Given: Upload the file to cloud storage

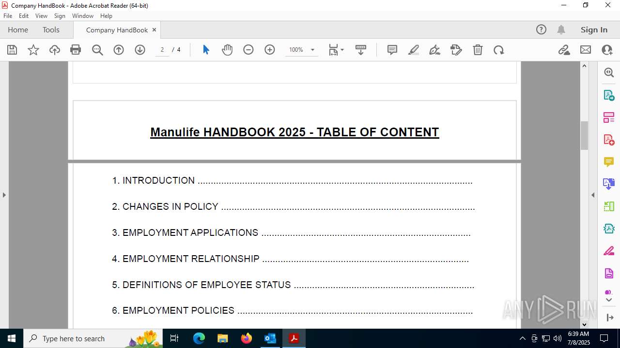Looking at the screenshot, I should click(x=55, y=50).
